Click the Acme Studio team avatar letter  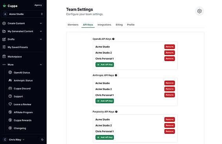5,14
